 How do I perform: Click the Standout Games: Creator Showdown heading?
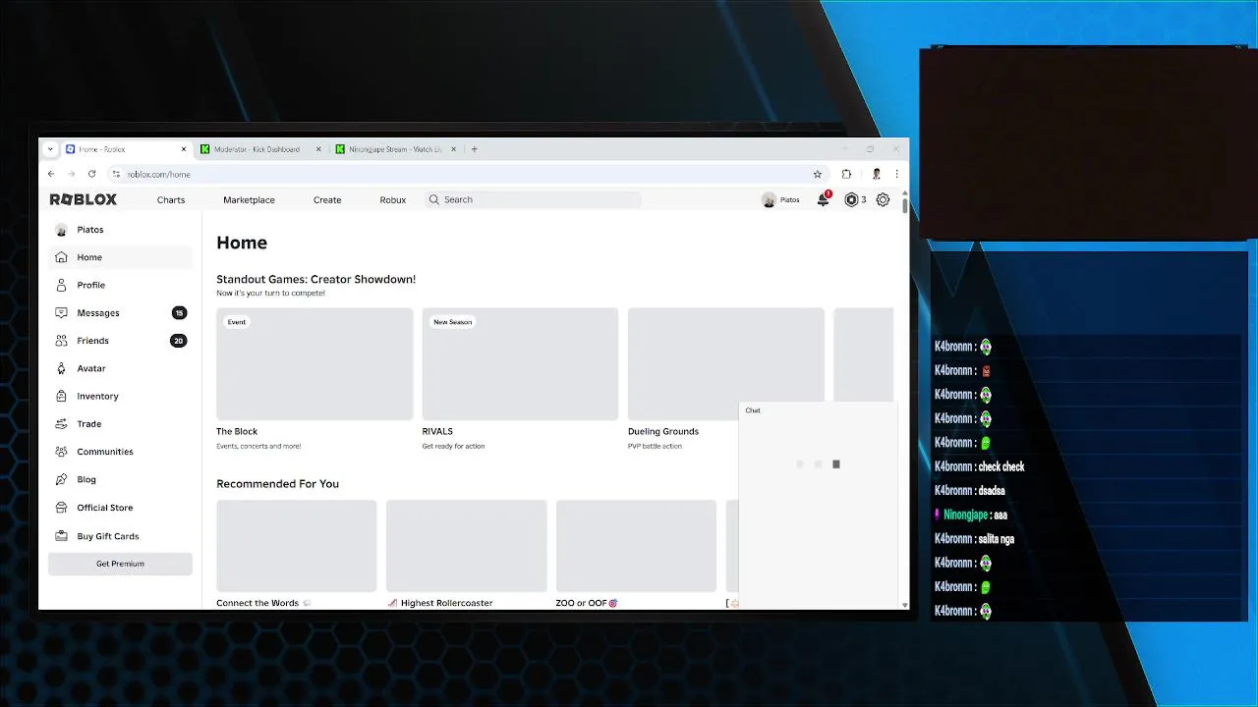click(315, 280)
